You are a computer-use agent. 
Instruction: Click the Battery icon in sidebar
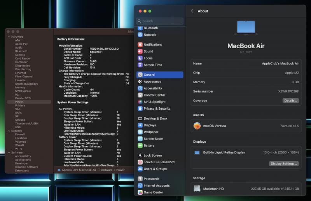[x=140, y=145]
